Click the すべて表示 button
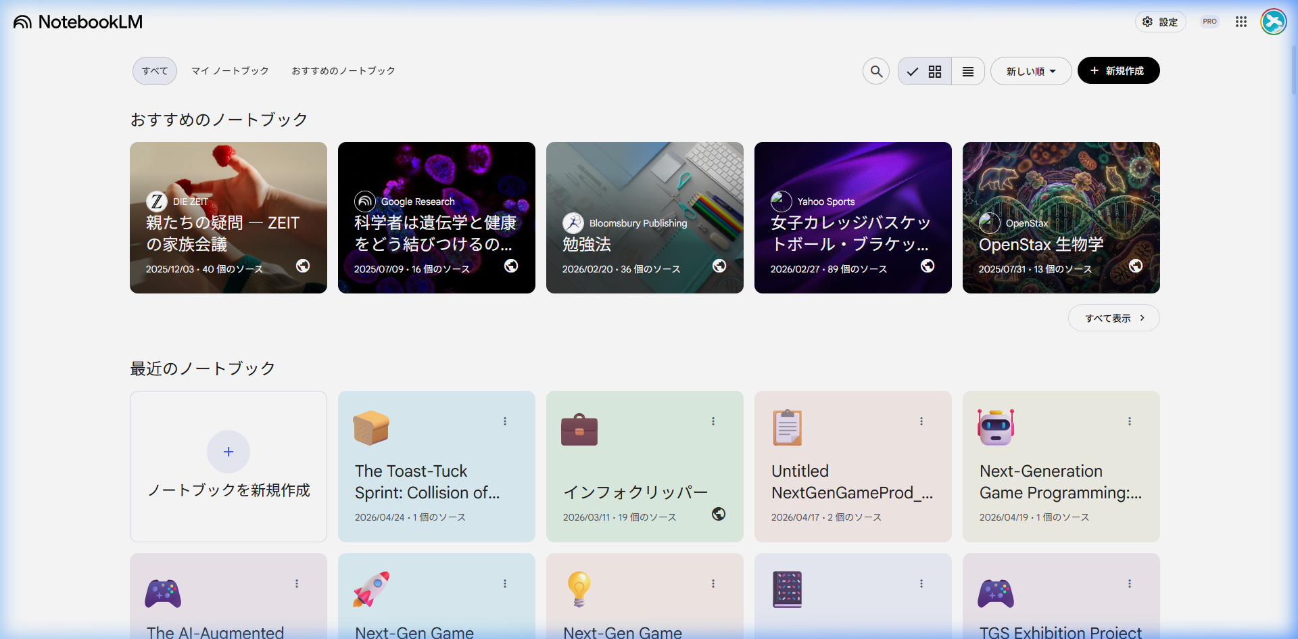 pos(1113,318)
